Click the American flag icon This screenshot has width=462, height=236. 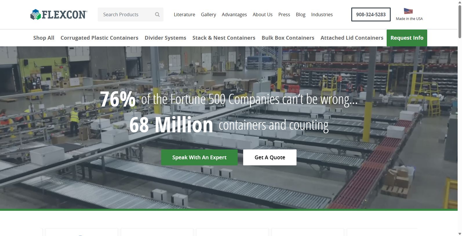pyautogui.click(x=408, y=11)
